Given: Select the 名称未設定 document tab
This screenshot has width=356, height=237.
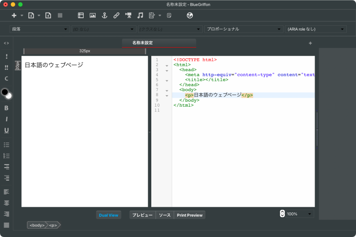Looking at the screenshot, I should (159, 43).
